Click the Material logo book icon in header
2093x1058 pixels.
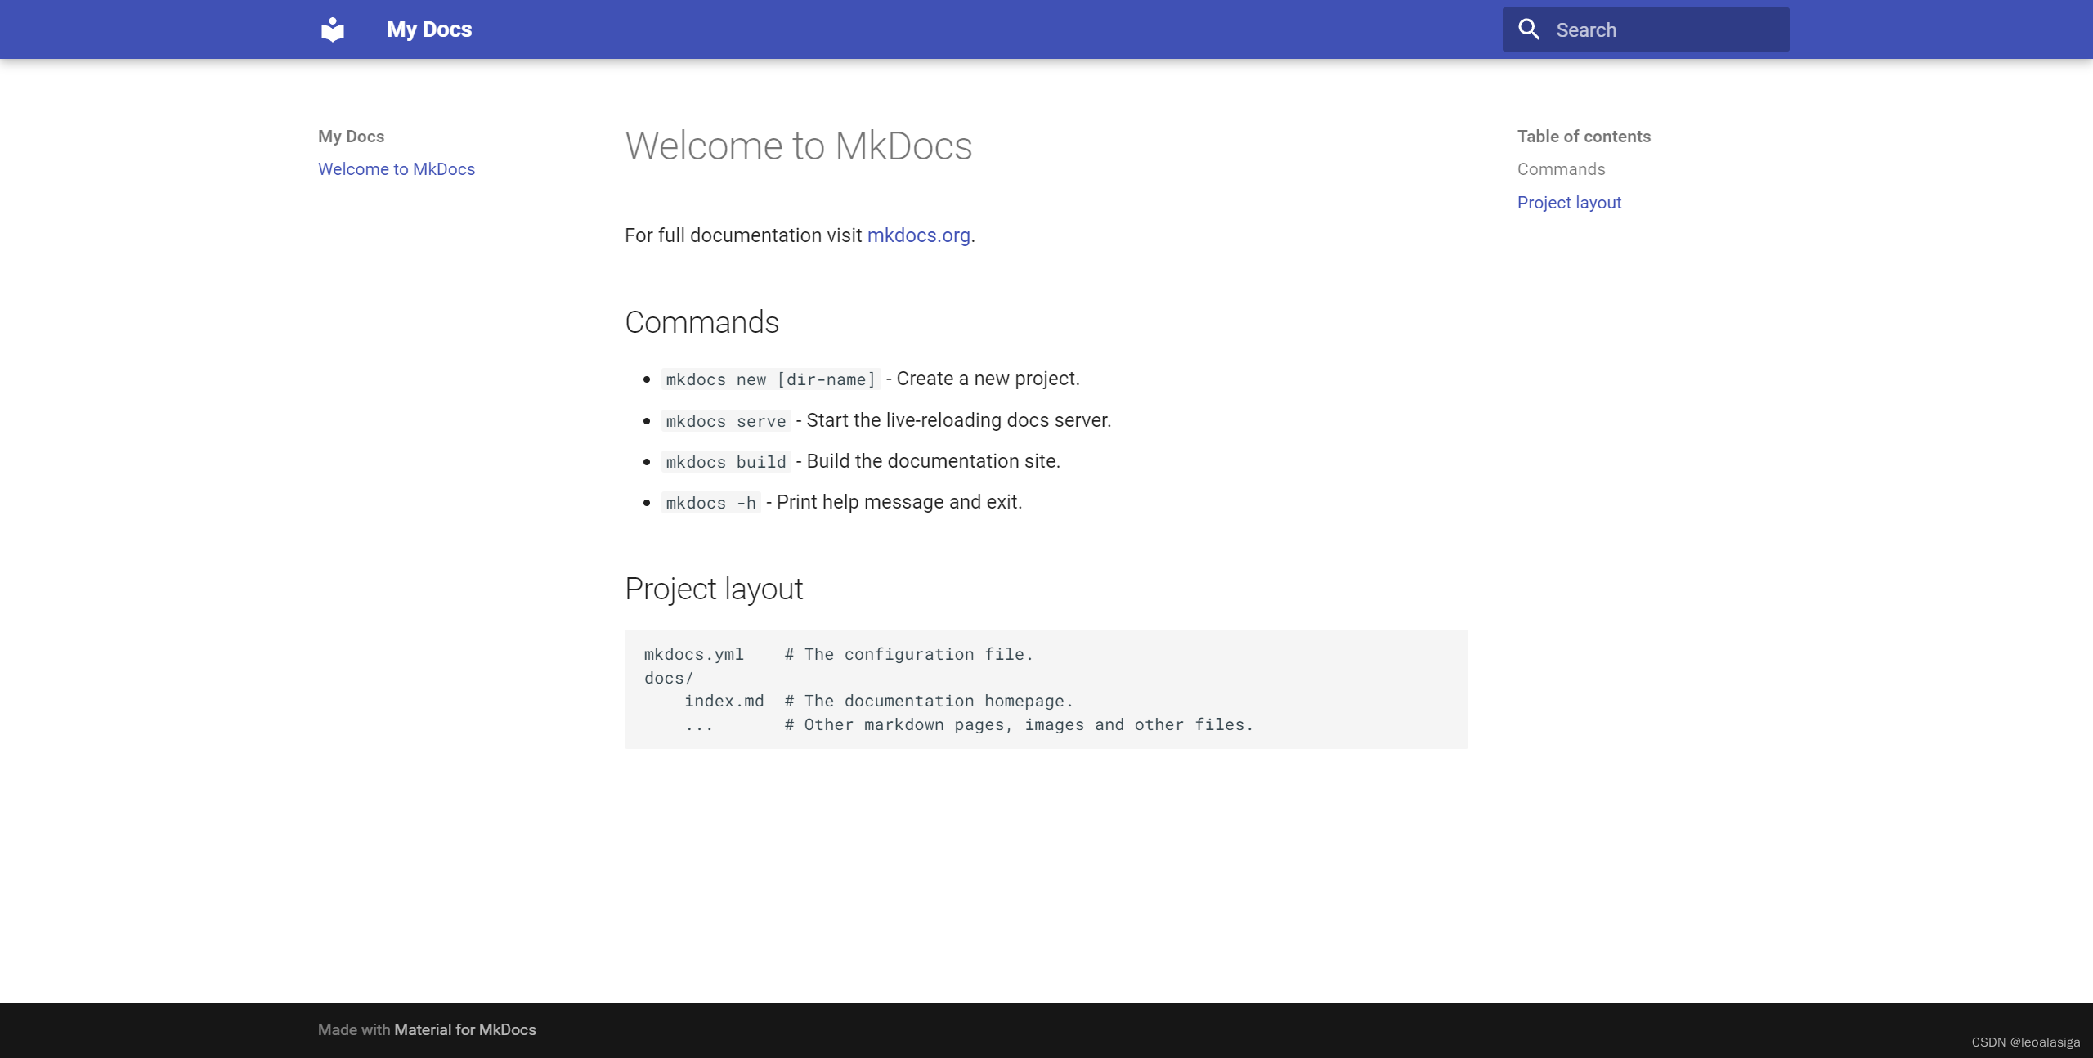coord(332,29)
